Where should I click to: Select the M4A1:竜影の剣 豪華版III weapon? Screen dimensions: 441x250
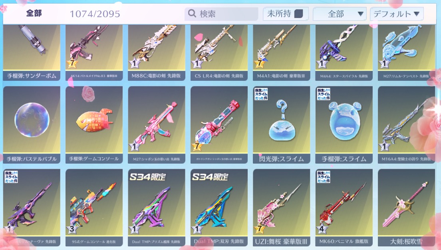[x=282, y=53]
